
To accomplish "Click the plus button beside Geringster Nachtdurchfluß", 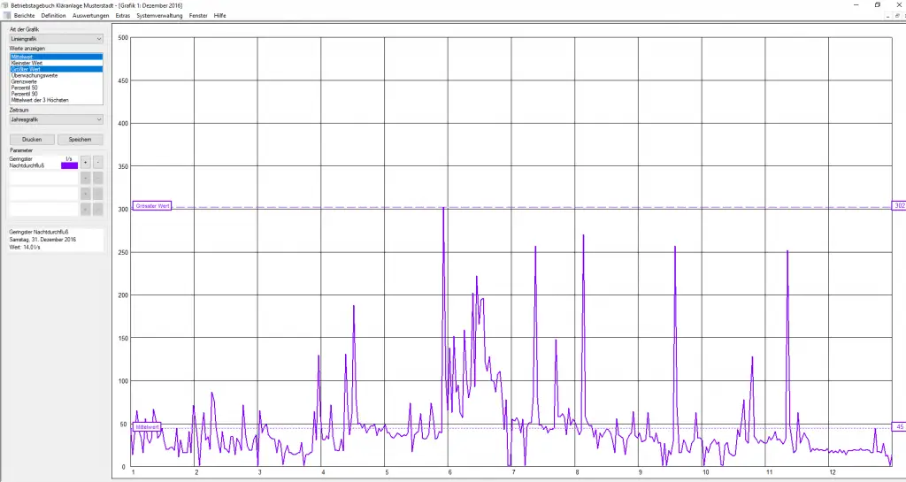I will (x=85, y=163).
